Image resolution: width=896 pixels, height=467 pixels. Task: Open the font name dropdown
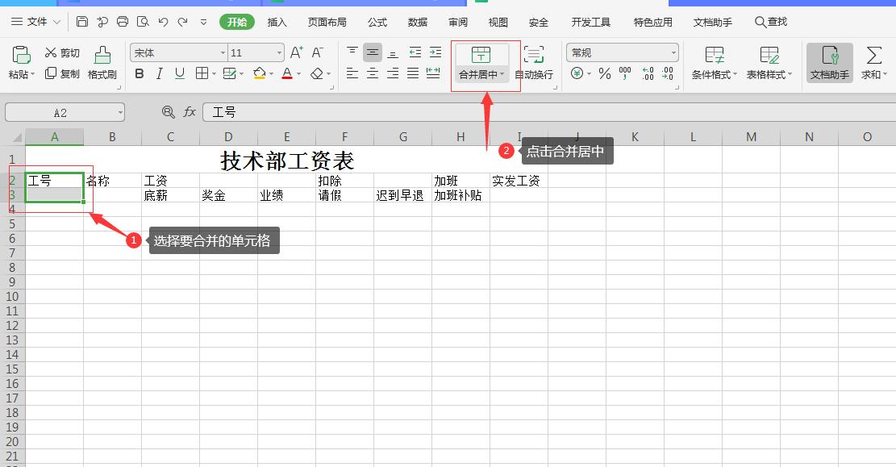[222, 52]
